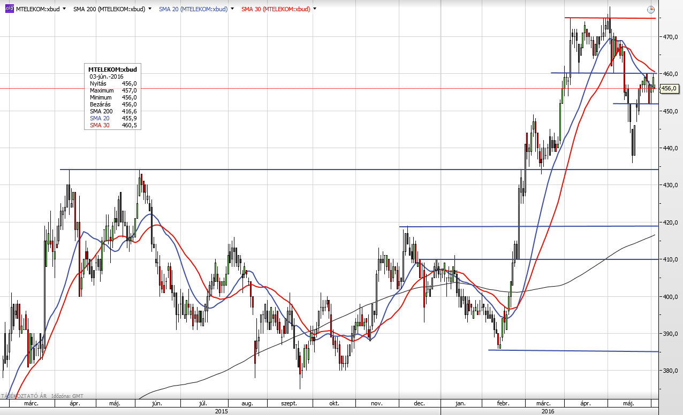Open the red SMA 30 (MTELEKOM:xbud) dropdown

[314, 9]
